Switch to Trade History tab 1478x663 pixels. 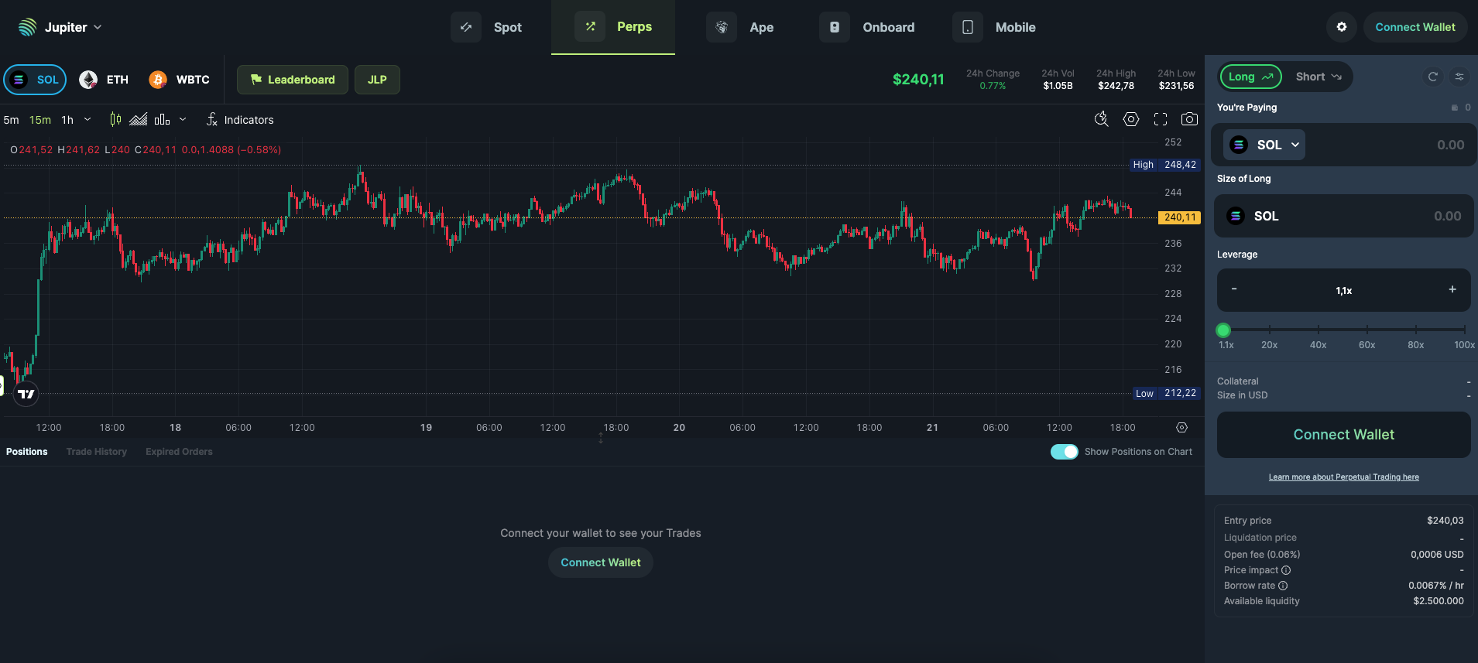tap(97, 452)
